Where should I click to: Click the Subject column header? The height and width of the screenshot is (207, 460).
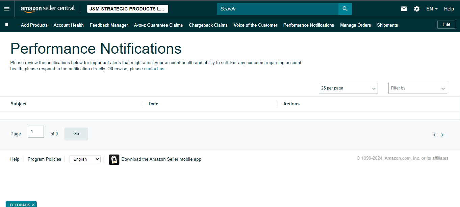[19, 104]
